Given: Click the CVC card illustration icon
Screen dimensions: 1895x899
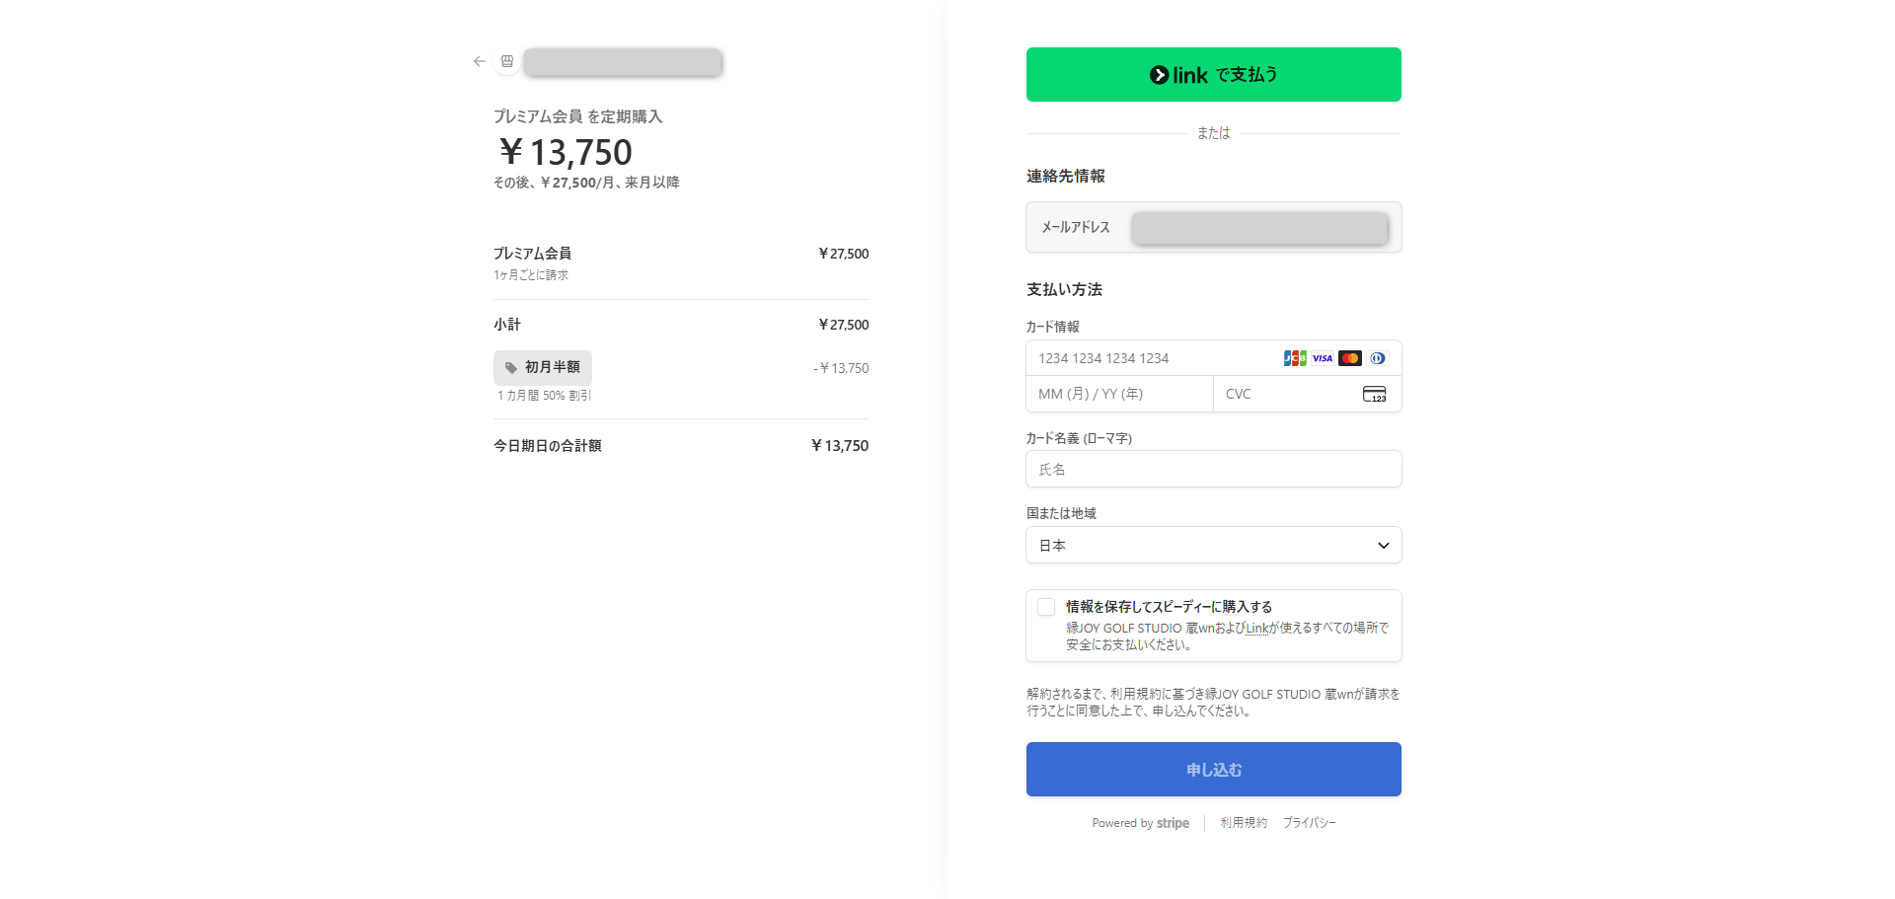Looking at the screenshot, I should click(x=1376, y=394).
